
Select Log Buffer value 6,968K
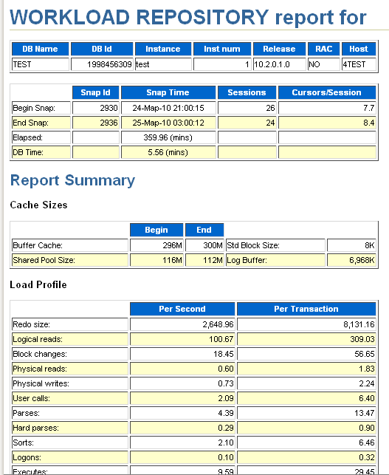(x=351, y=260)
